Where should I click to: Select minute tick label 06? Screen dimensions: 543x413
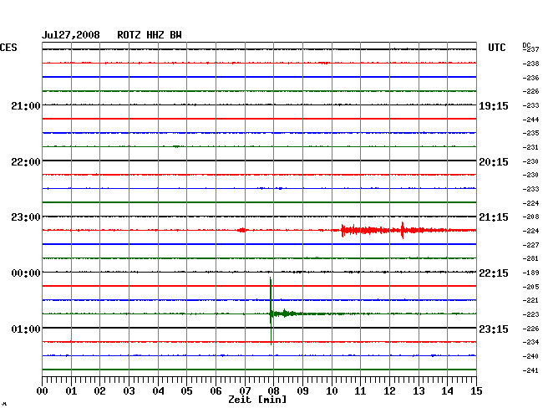(216, 391)
